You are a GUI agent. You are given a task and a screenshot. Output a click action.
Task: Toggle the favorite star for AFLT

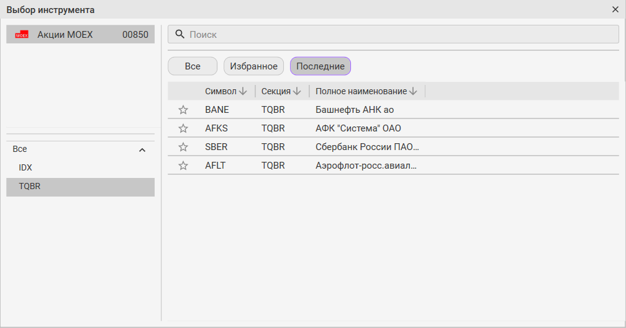click(183, 166)
